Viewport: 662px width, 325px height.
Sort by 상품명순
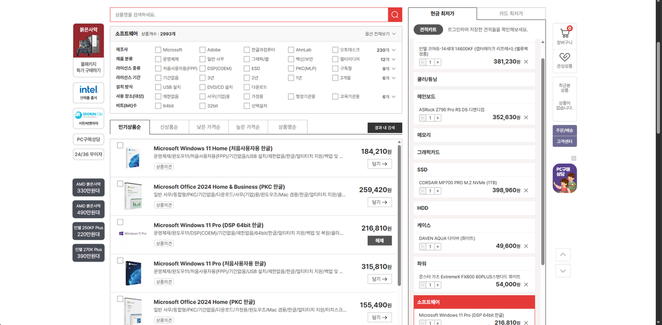click(x=288, y=127)
